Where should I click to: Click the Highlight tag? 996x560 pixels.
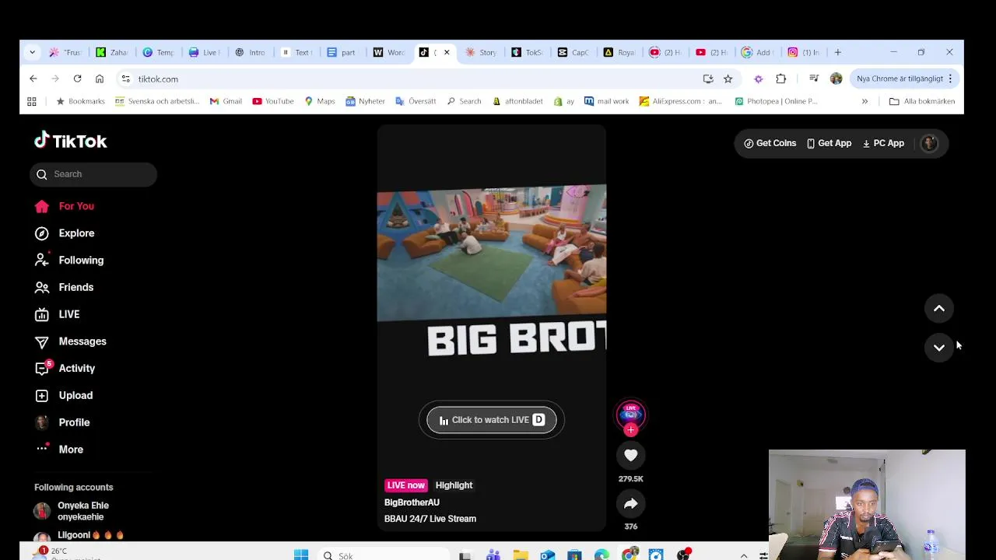coord(454,485)
